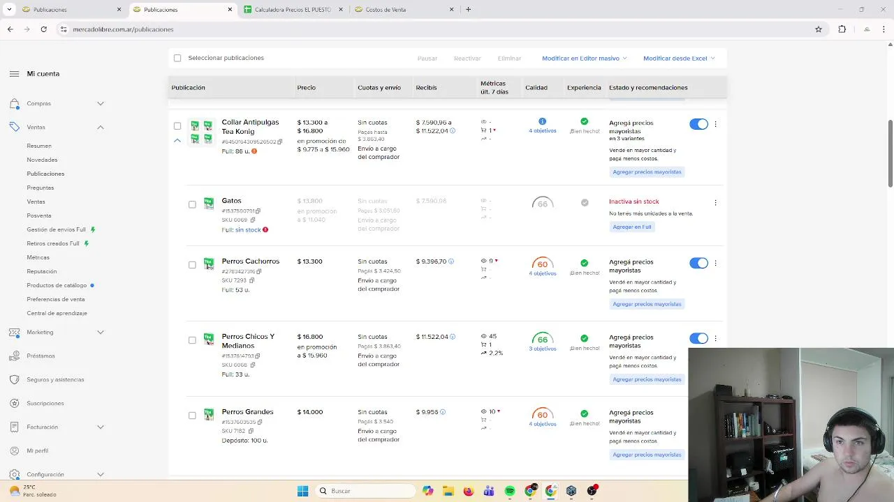Image resolution: width=894 pixels, height=502 pixels.
Task: Open the hamburger menu next to Mi cuenta
Action: [14, 74]
